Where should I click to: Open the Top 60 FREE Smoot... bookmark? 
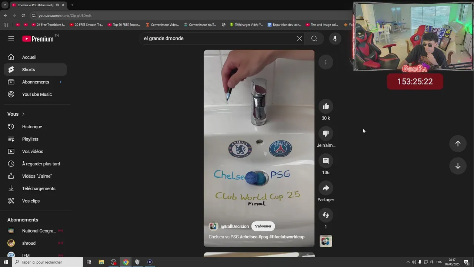(x=124, y=25)
